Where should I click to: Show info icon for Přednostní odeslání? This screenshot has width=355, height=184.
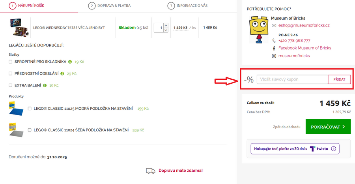click(62, 74)
